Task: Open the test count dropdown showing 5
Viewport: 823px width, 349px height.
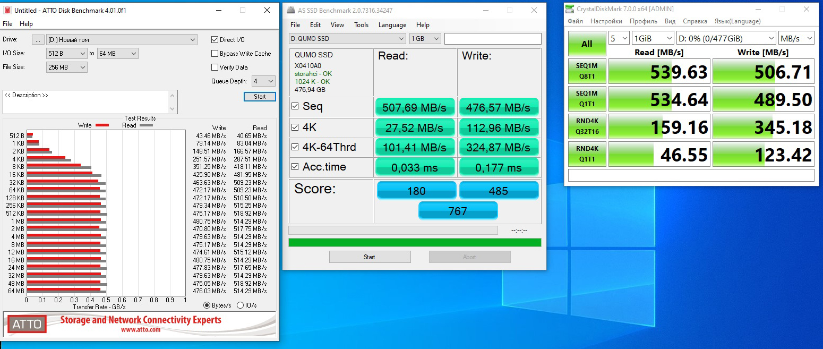Action: [619, 38]
